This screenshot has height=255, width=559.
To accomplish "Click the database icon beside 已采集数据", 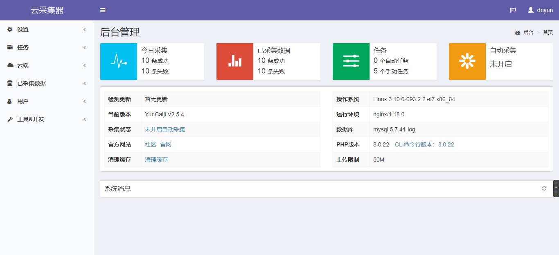I will [x=10, y=83].
